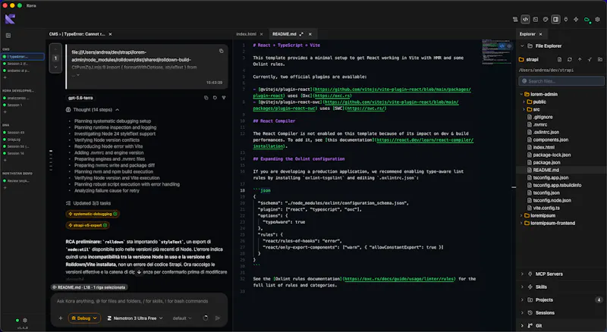607x332 pixels.
Task: Expand the MCP Servers section
Action: coord(522,274)
